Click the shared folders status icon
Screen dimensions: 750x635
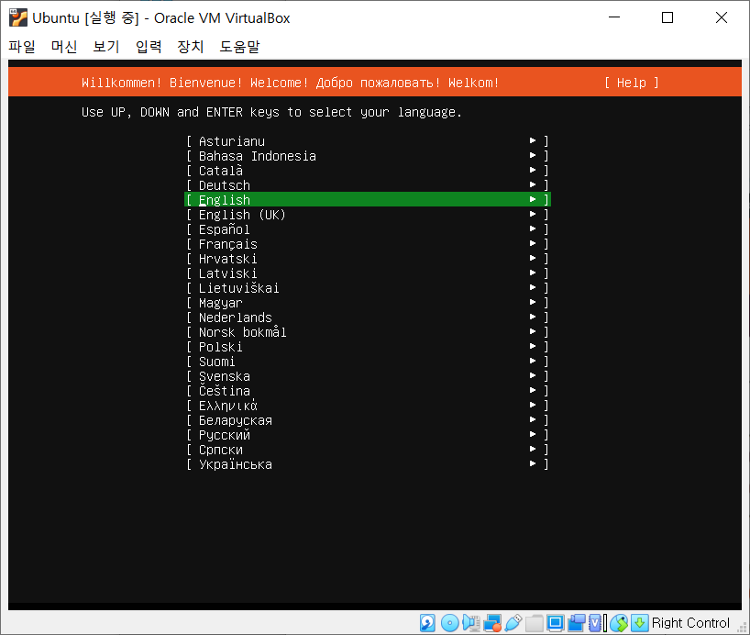pos(535,622)
